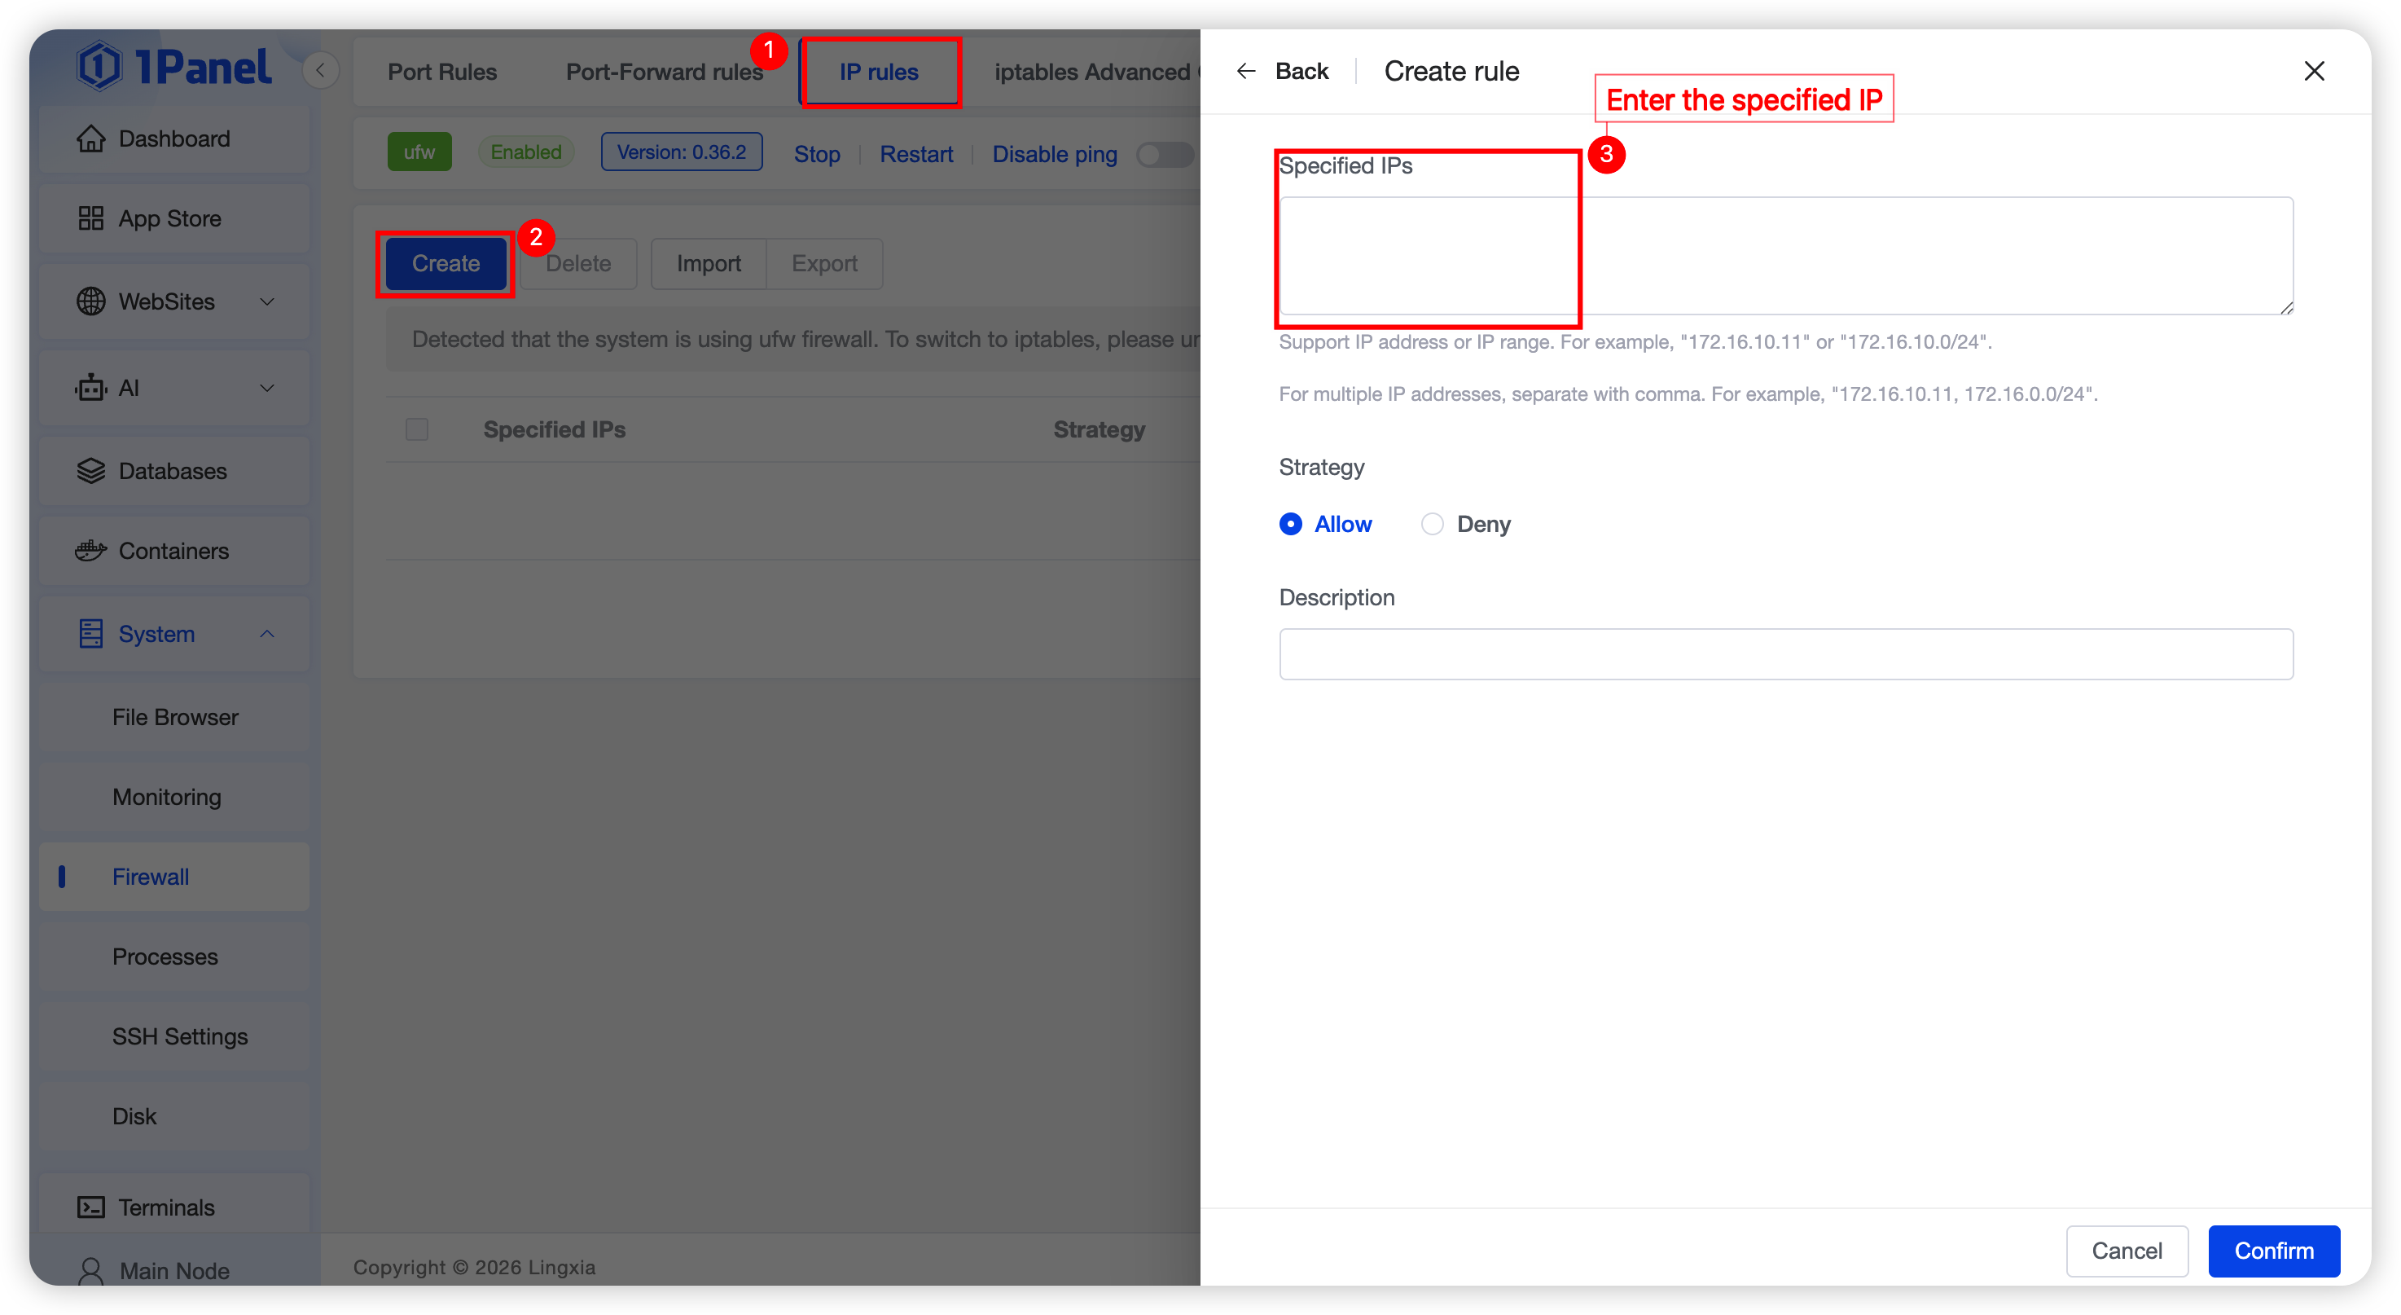Open App Store grid icon
Screen dimensions: 2401x1315
pos(90,218)
